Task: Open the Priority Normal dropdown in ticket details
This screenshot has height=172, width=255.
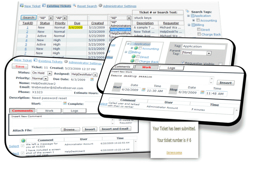Action: (46, 79)
